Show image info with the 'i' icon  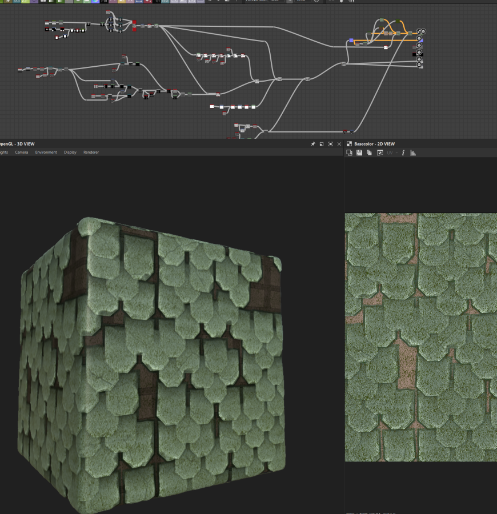[x=403, y=152]
